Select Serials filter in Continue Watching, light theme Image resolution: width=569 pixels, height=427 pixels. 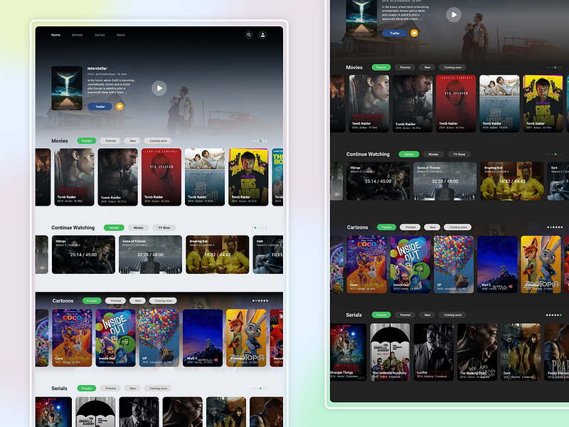click(x=114, y=228)
